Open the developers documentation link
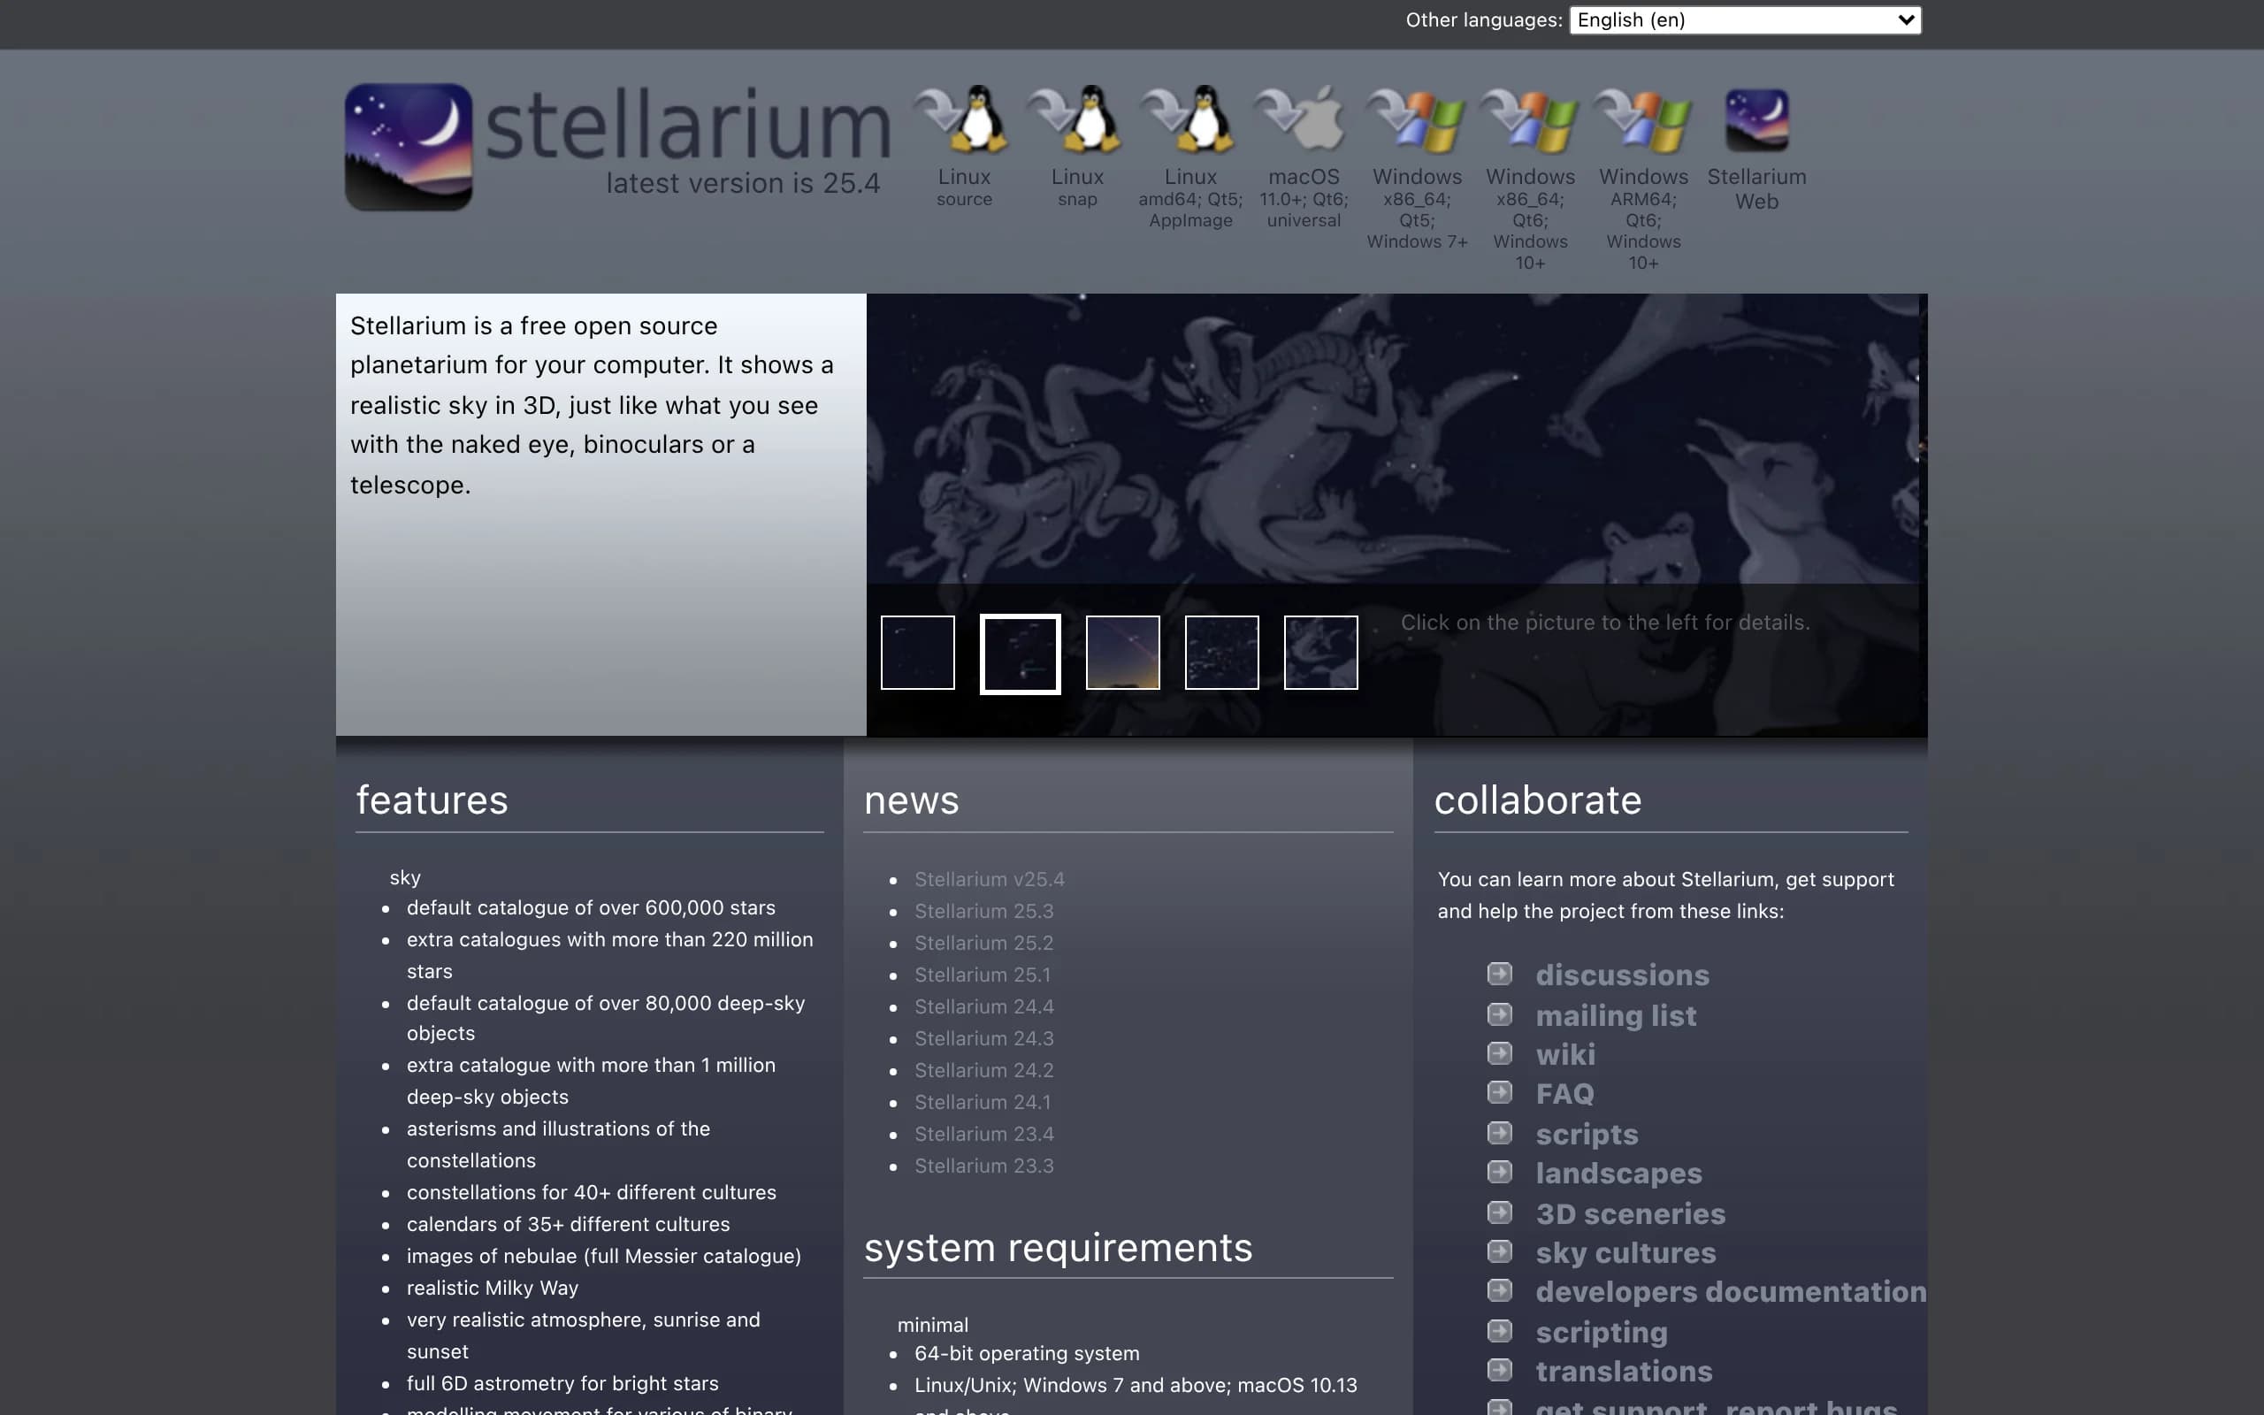 tap(1731, 1292)
